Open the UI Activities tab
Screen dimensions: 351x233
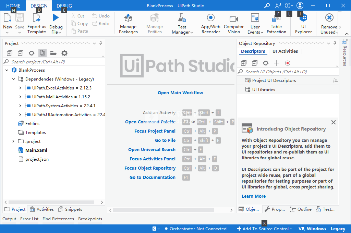(x=285, y=51)
